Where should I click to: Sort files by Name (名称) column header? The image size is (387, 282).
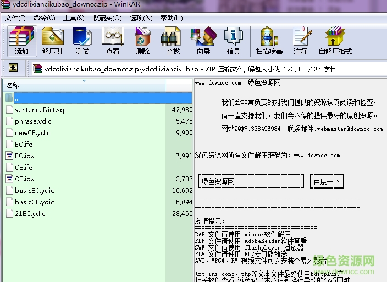pos(82,86)
